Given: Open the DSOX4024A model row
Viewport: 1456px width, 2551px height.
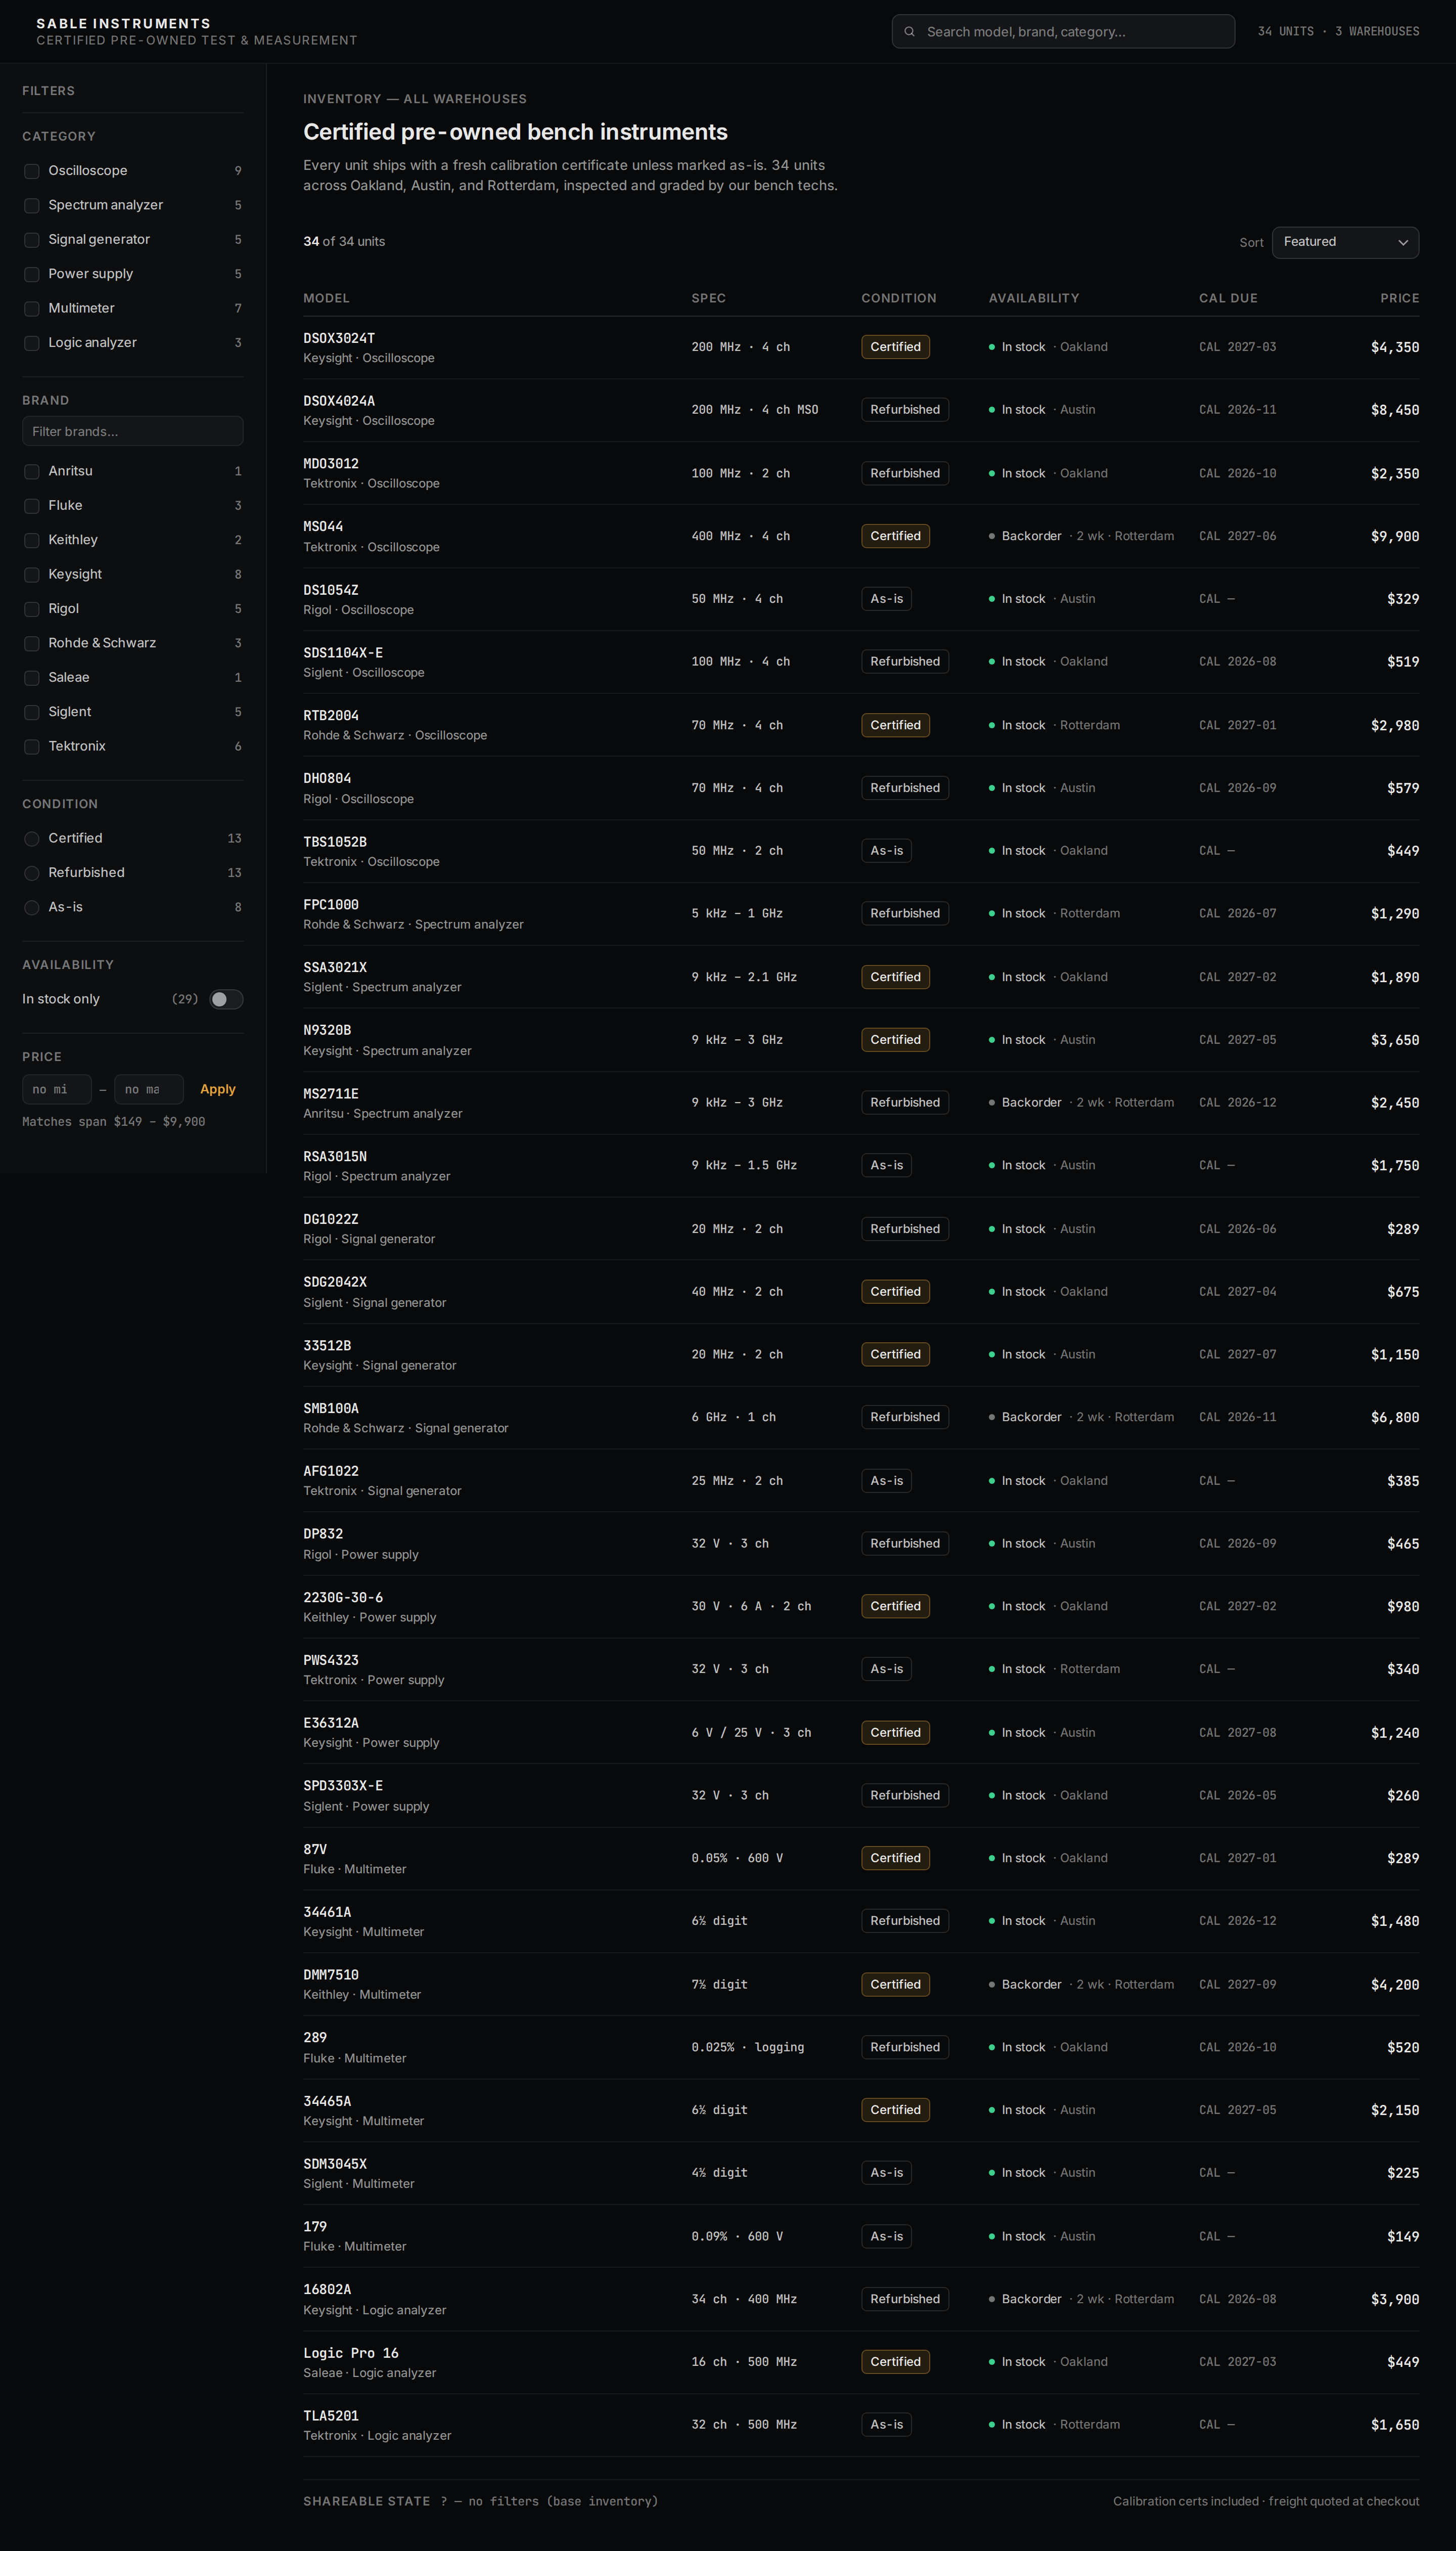Looking at the screenshot, I should [861, 410].
